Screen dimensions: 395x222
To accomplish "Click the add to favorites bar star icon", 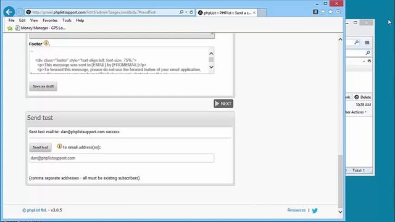I will 10,28.
